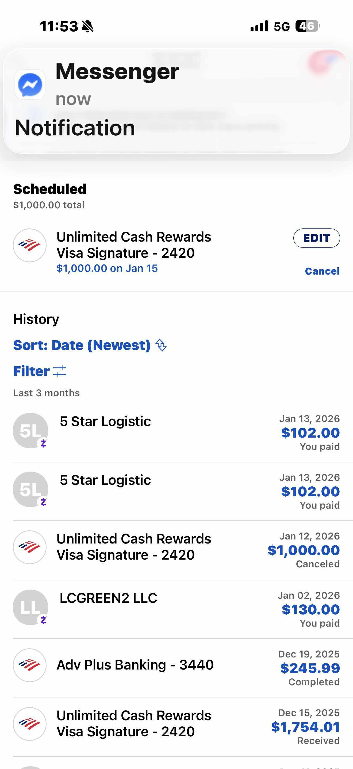The image size is (353, 769).
Task: Tap the LCGREEN2 LLC avatar icon
Action: [x=30, y=607]
